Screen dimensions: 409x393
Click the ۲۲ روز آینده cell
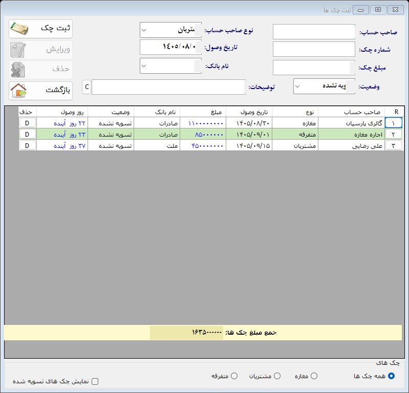coord(62,123)
